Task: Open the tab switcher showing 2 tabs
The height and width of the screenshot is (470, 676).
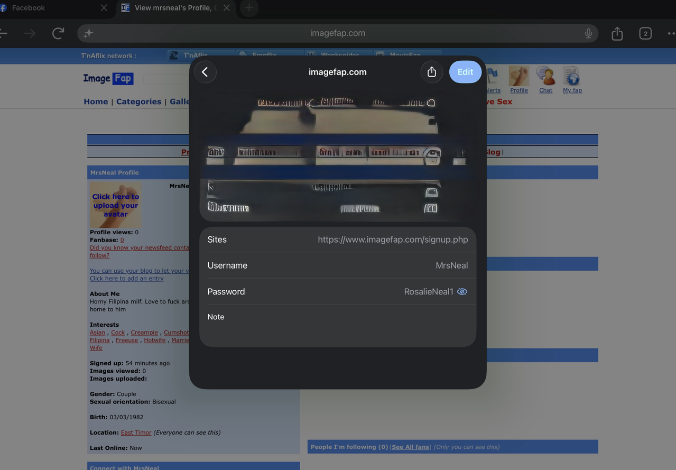Action: click(x=645, y=33)
